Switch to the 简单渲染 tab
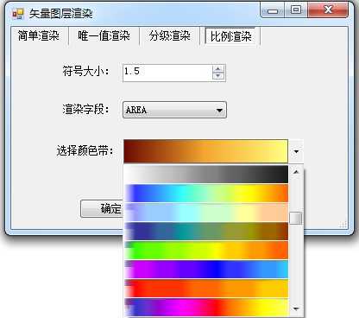This screenshot has height=318, width=359. (39, 36)
